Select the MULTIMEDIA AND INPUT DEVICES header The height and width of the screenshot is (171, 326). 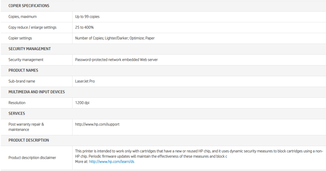point(37,92)
